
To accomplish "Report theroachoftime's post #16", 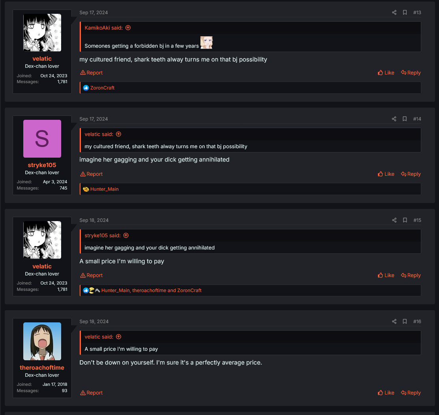I will tap(92, 393).
